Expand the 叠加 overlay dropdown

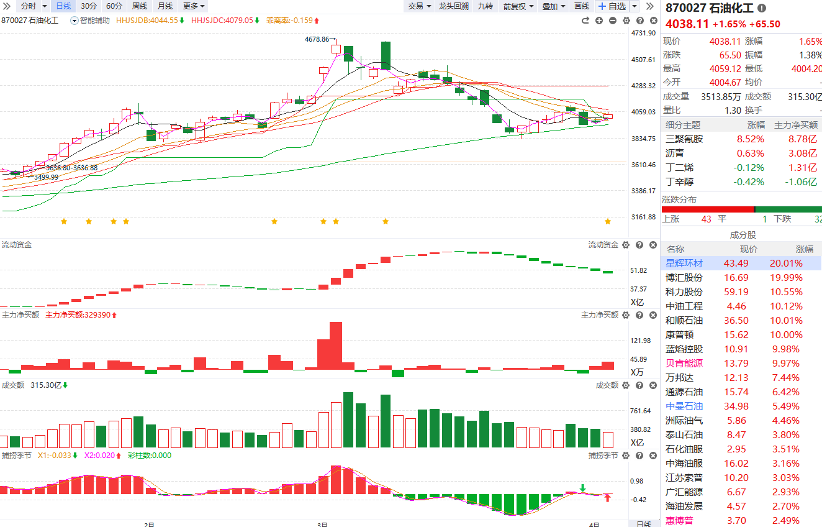pyautogui.click(x=553, y=6)
